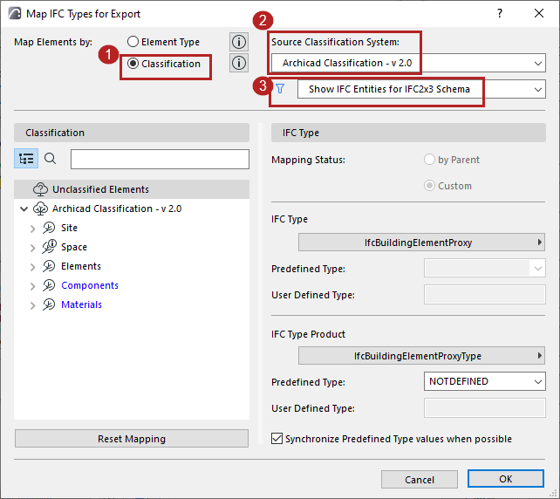Click the IFC Type panel header
Image resolution: width=560 pixels, height=499 pixels.
pos(408,133)
